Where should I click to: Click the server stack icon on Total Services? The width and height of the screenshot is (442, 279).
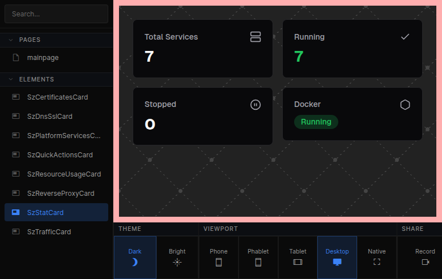pyautogui.click(x=255, y=37)
